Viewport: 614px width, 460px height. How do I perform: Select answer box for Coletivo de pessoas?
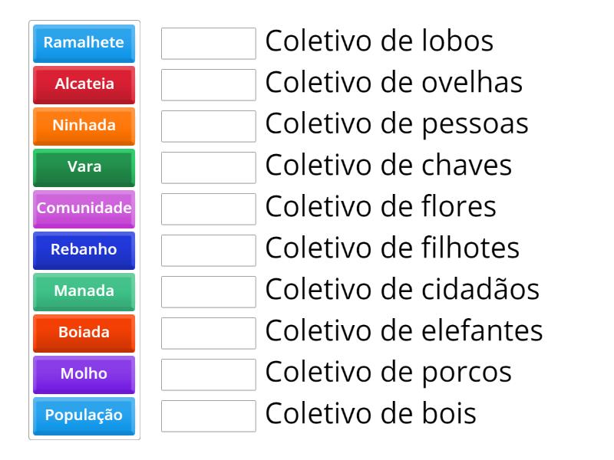(x=208, y=127)
